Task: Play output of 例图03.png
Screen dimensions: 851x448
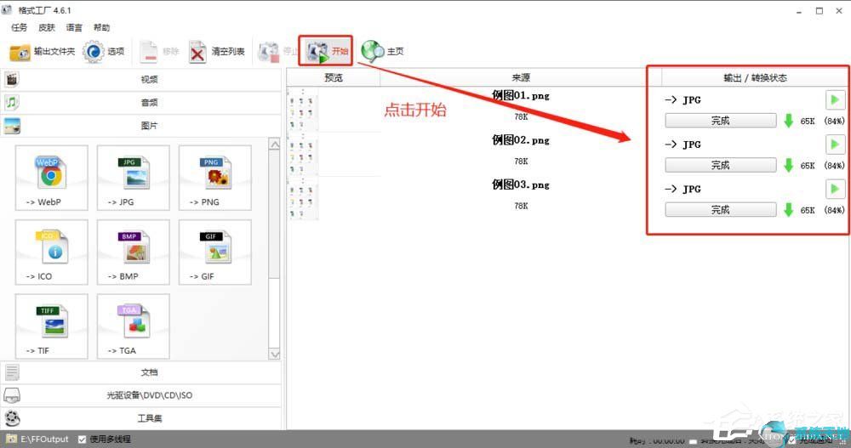Action: click(x=835, y=189)
